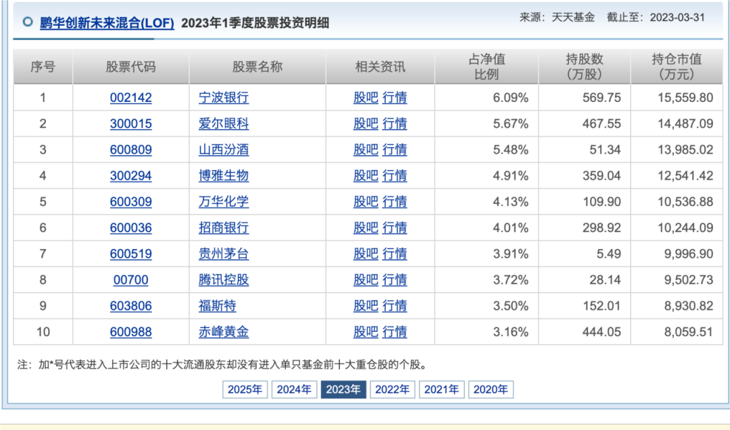
Task: Open 股吧 for 爱尔眼科 row
Action: (x=366, y=124)
